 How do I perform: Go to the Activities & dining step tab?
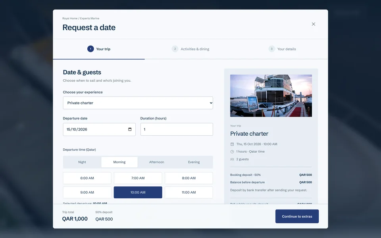coord(190,49)
